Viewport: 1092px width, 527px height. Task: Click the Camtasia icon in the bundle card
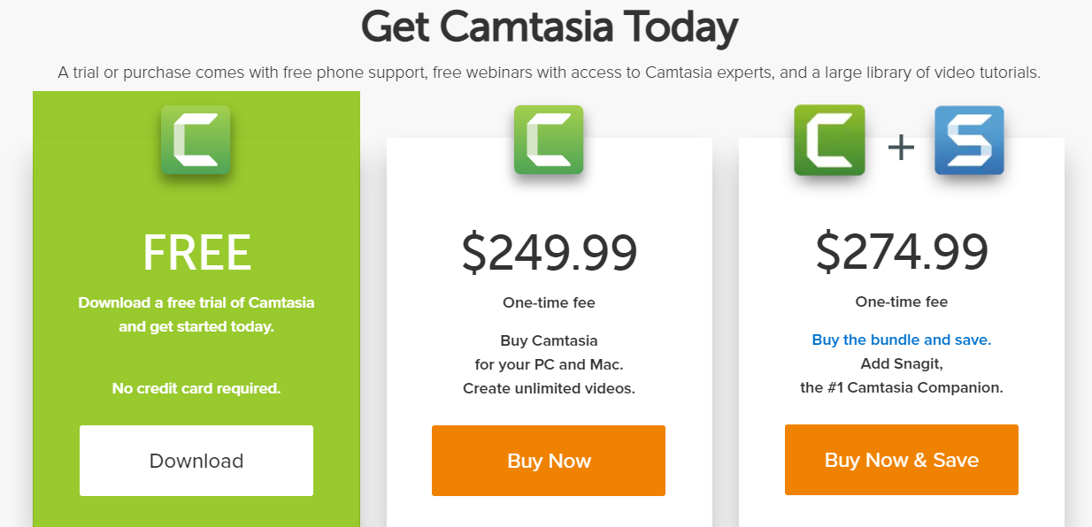pyautogui.click(x=829, y=140)
